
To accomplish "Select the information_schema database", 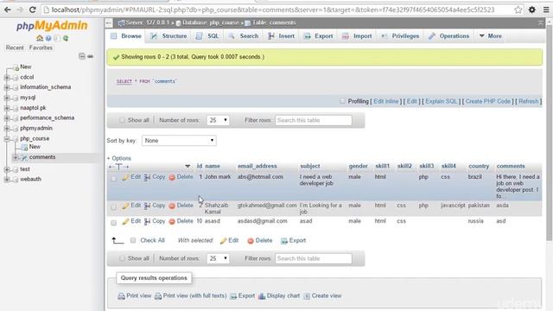I will (45, 87).
